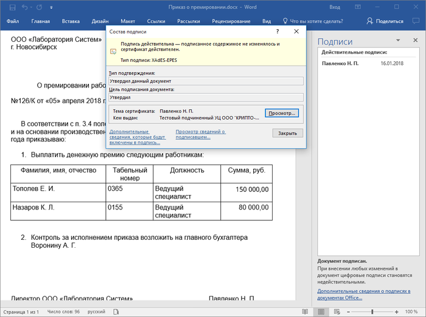Switch to Read Mode view in status bar

[x=306, y=312]
